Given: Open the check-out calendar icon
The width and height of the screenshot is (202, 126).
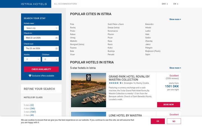Looking at the screenshot, I should tap(57, 49).
